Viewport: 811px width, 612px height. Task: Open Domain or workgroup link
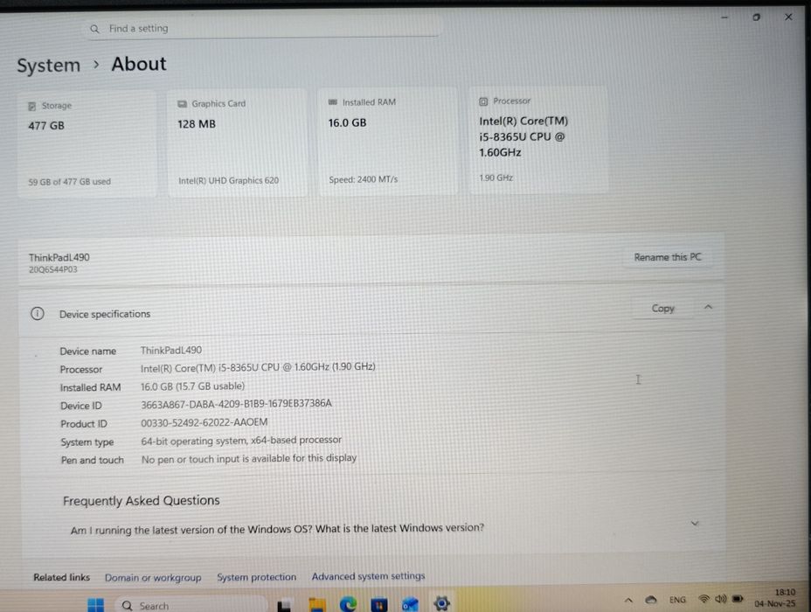click(153, 577)
